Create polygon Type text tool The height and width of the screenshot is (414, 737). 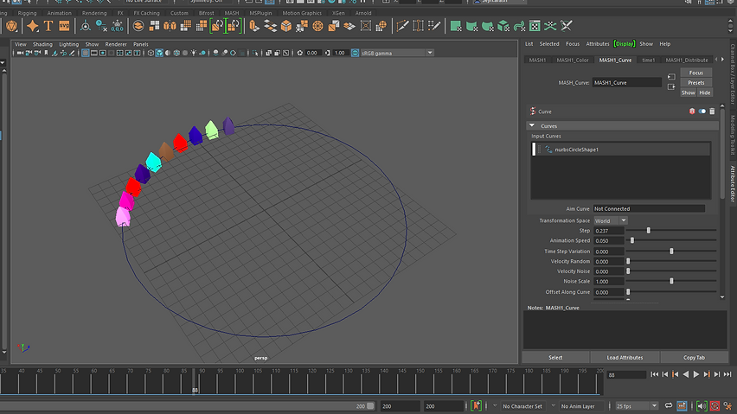coord(48,26)
